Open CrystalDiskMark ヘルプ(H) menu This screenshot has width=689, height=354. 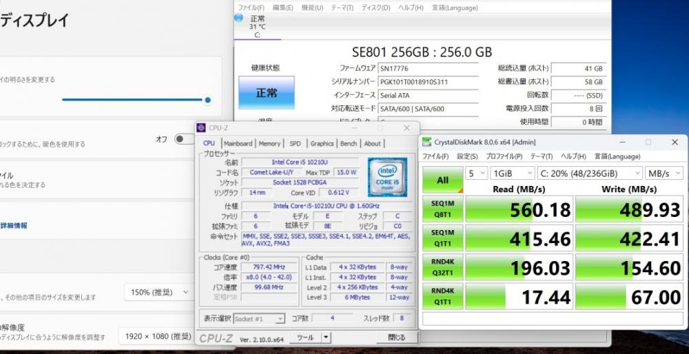tap(573, 156)
